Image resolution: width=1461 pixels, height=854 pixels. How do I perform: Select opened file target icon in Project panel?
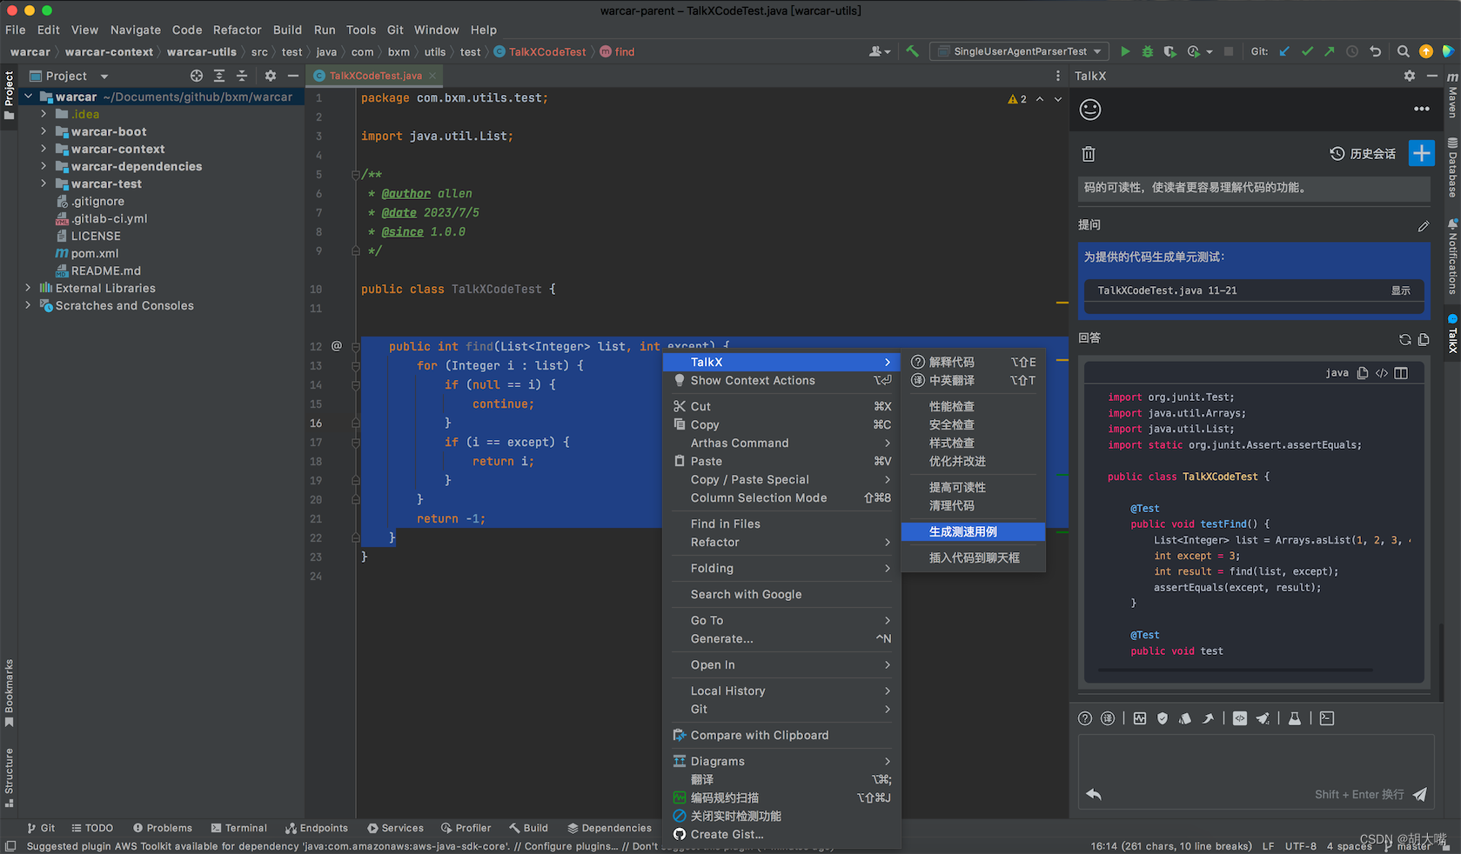pos(197,76)
